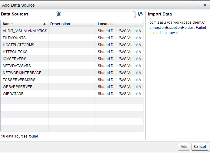Image resolution: width=210 pixels, height=153 pixels.
Task: Click the Add button
Action: (184, 147)
